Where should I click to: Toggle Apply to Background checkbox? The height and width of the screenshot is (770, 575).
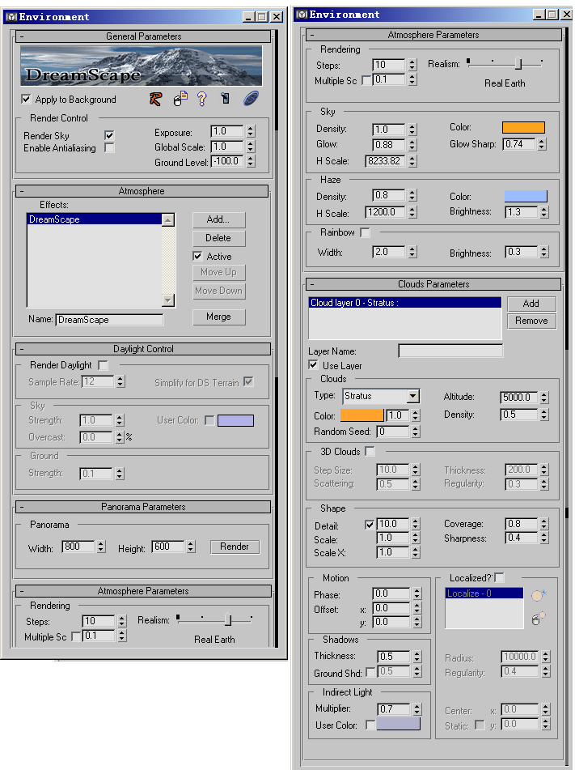[26, 100]
